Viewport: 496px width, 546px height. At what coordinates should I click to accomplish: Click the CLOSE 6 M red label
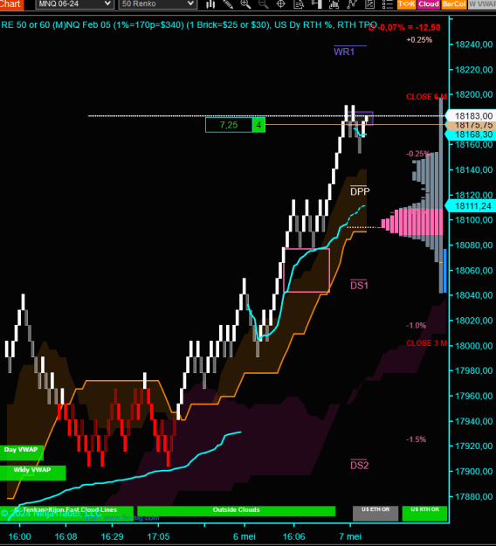pos(426,96)
